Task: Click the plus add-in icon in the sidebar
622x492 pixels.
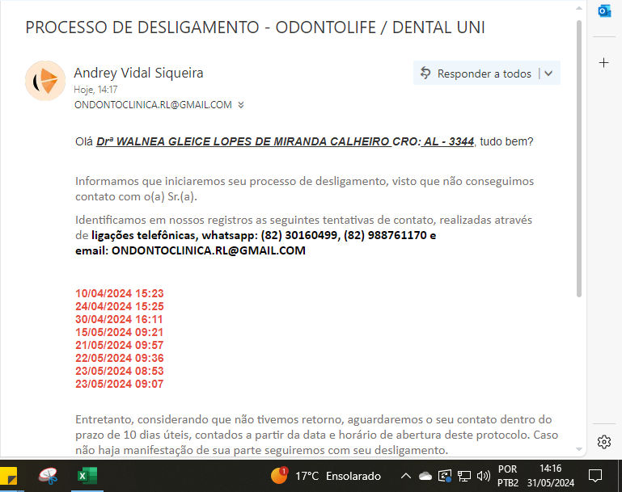Action: pyautogui.click(x=603, y=62)
